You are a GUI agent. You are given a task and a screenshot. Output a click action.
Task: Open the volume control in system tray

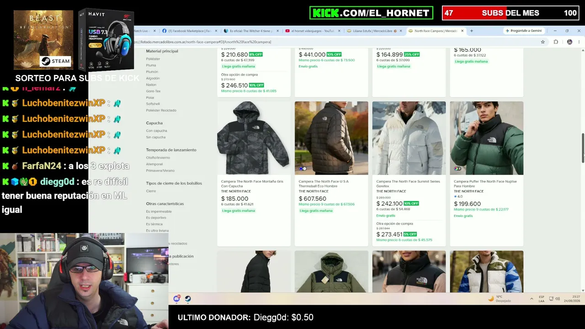558,299
